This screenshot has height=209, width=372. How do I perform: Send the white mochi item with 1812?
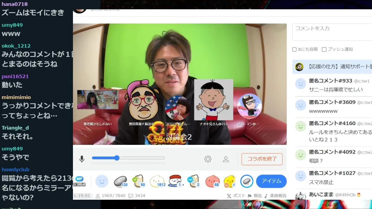[x=158, y=181]
